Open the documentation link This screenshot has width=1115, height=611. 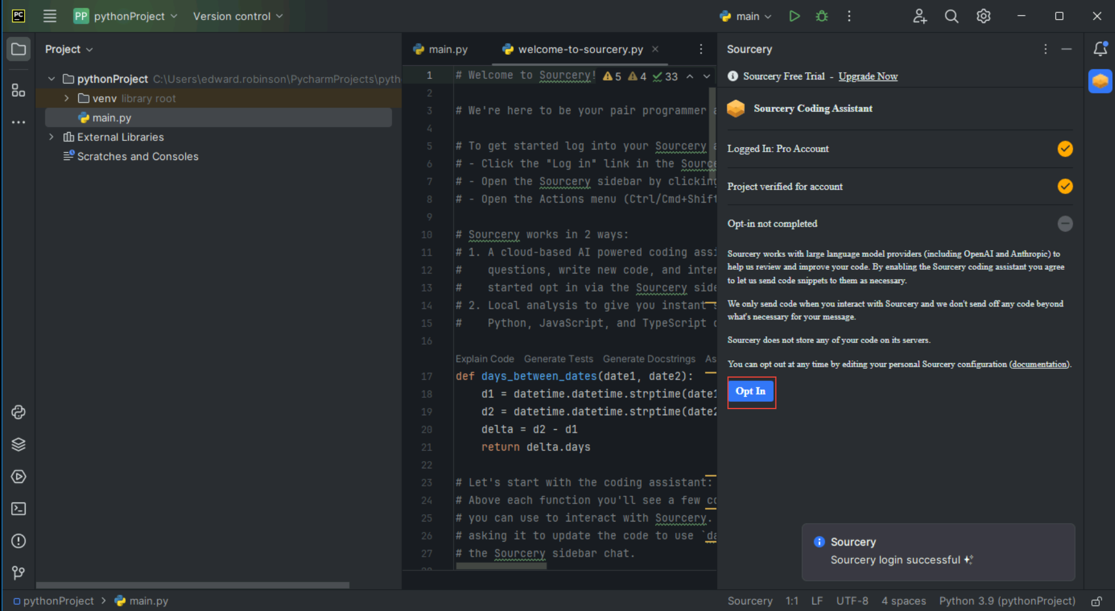click(x=1039, y=364)
